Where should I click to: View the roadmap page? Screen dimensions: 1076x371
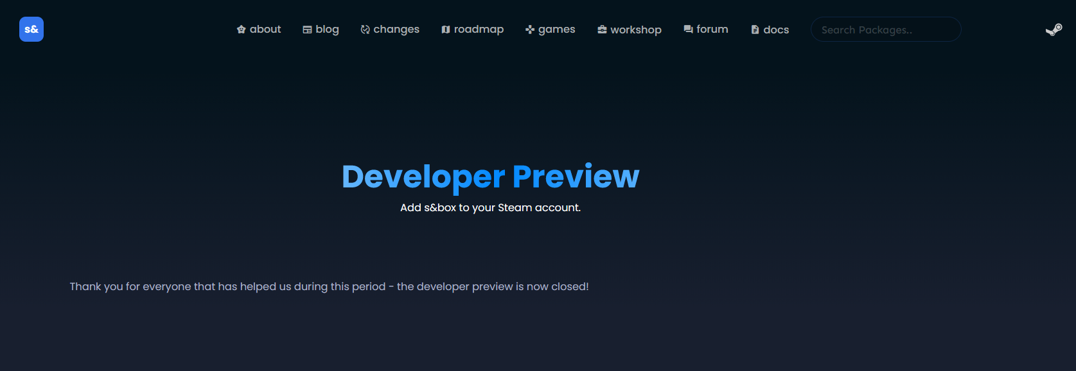tap(472, 30)
